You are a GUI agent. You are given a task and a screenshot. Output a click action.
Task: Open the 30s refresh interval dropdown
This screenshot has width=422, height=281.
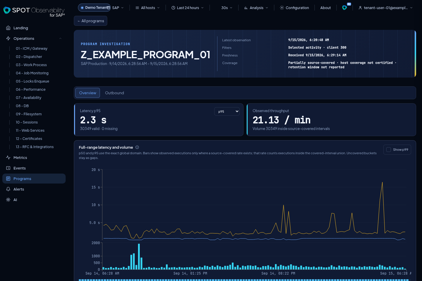(227, 8)
